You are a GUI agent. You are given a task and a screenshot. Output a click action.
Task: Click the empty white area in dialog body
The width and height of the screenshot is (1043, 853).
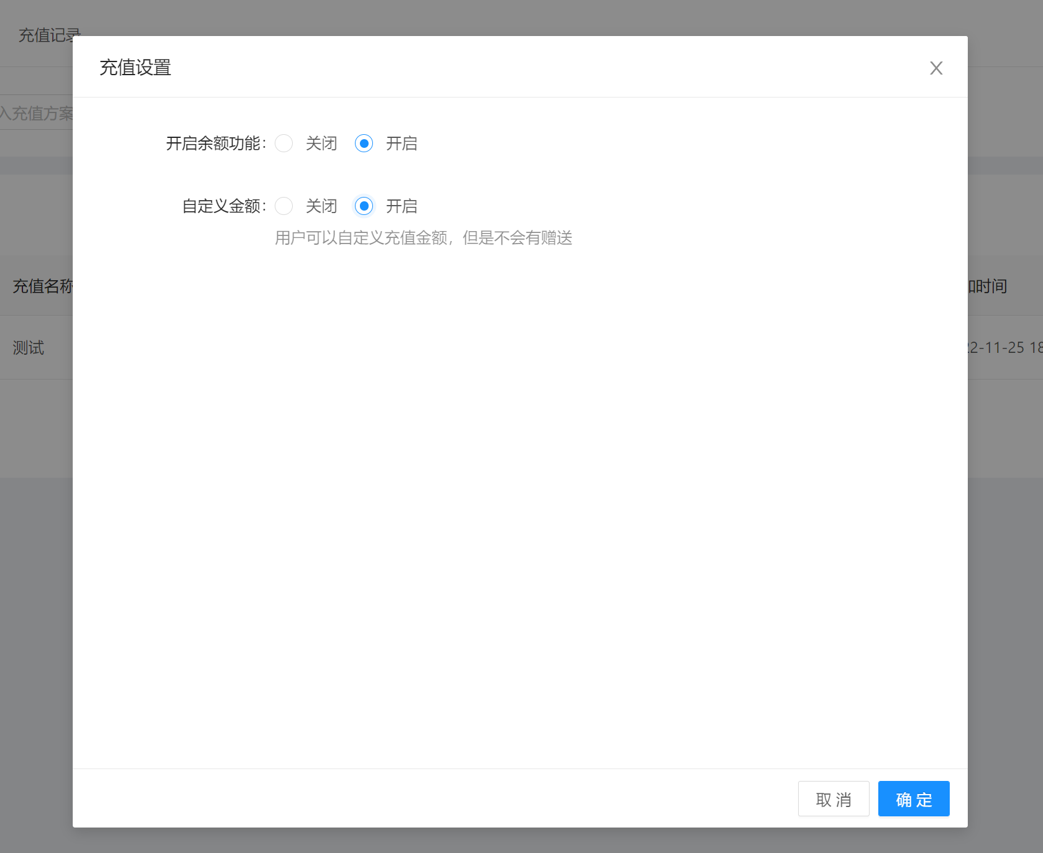(x=521, y=497)
